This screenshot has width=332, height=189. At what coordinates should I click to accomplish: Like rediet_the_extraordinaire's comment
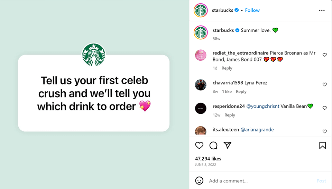click(x=324, y=55)
